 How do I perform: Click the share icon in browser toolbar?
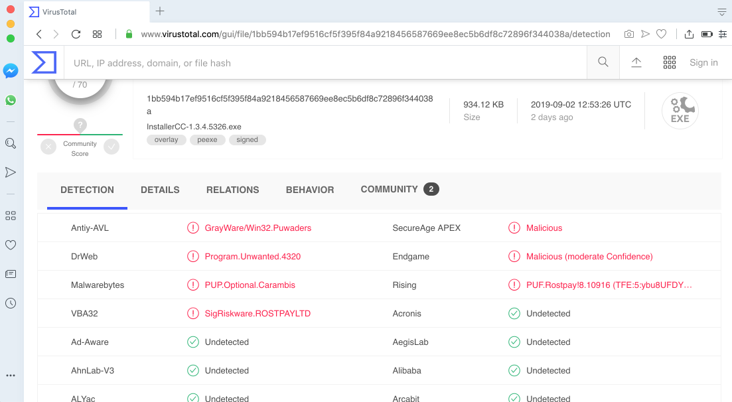tap(689, 34)
